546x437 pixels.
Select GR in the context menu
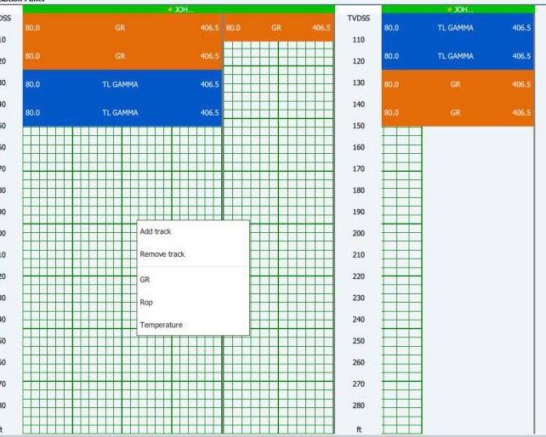click(x=193, y=280)
